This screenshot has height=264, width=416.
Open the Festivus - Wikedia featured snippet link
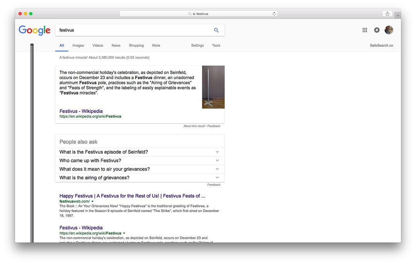click(81, 111)
